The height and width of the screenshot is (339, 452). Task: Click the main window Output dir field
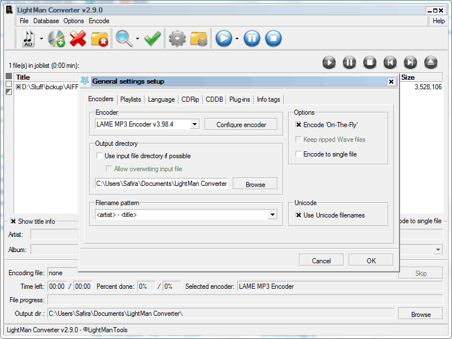click(x=221, y=314)
